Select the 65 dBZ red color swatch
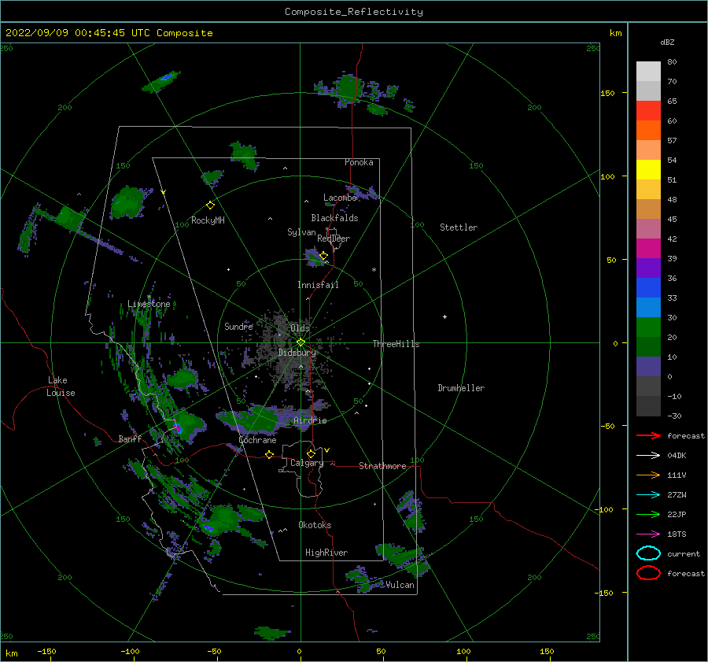Viewport: 708px width, 662px height. 648,110
